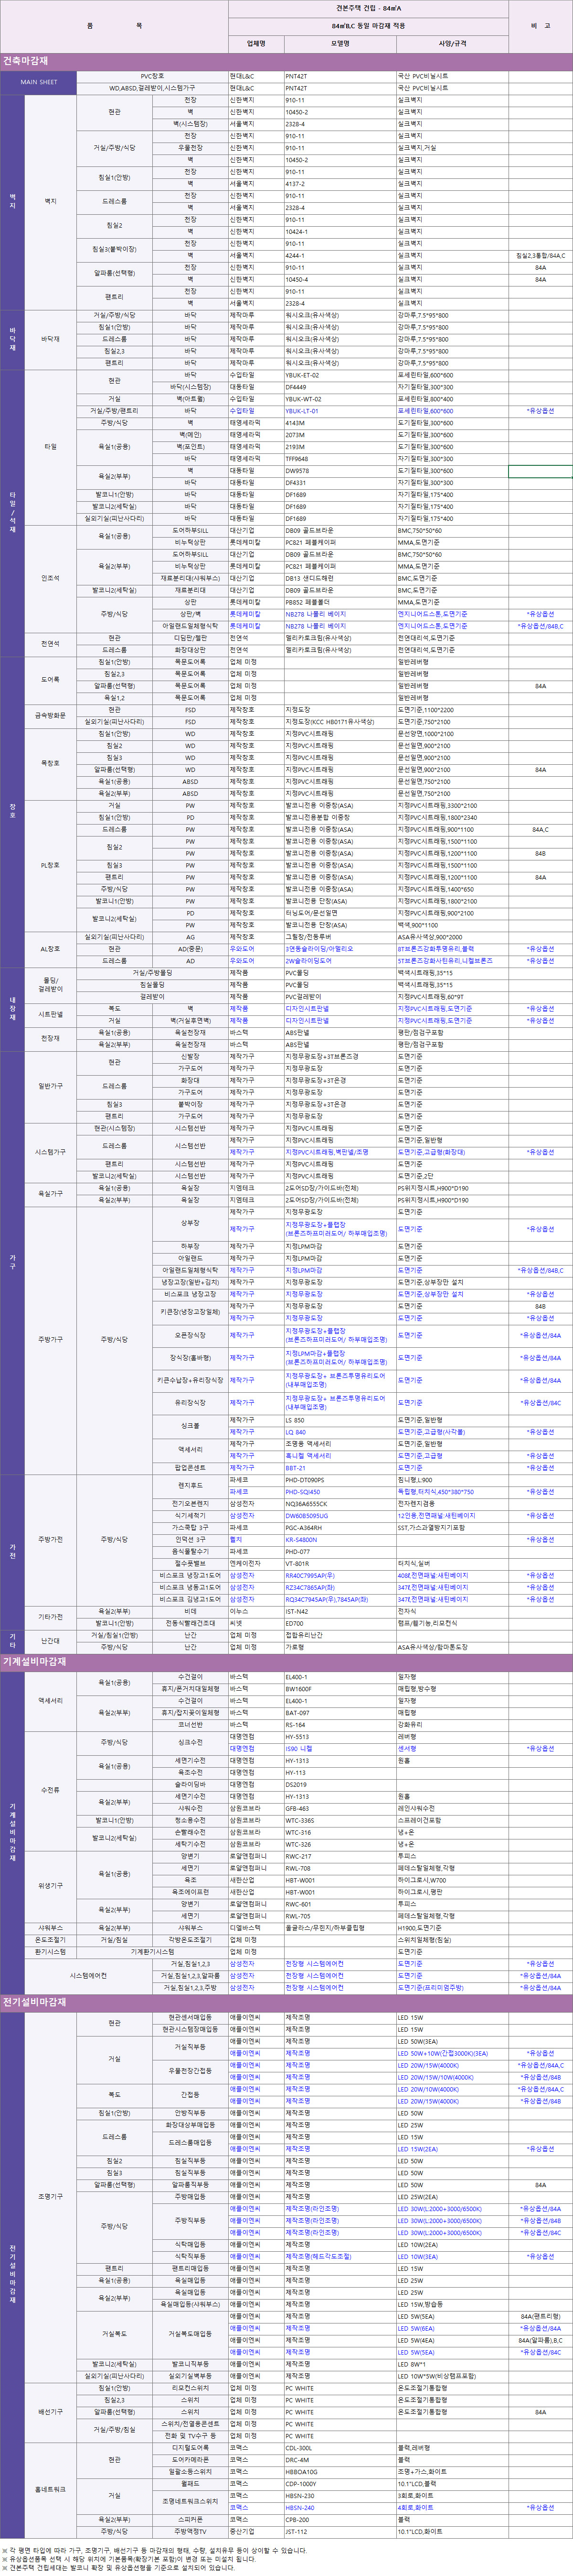Select model cell TFF9648
573x2576 pixels.
point(340,459)
